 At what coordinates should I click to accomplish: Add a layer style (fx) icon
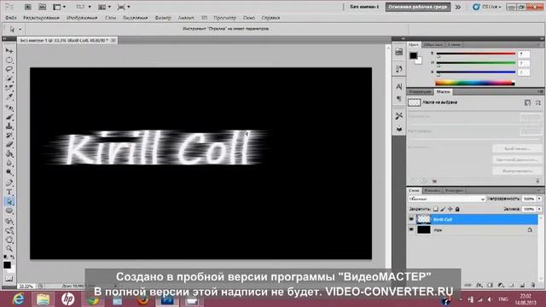(479, 285)
